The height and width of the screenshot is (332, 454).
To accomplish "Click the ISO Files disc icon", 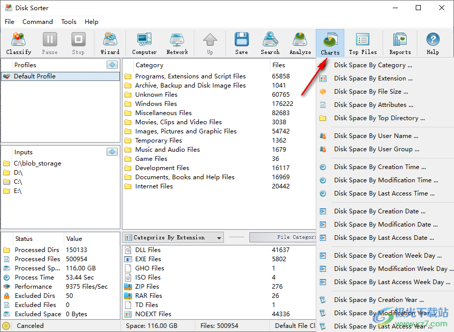I will pos(128,278).
